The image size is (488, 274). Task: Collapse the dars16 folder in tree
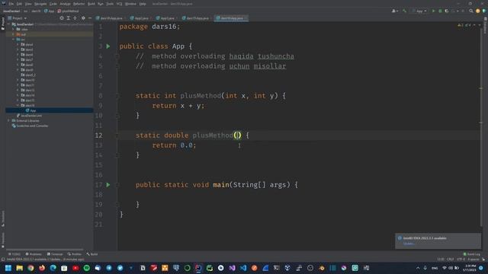tap(18, 105)
